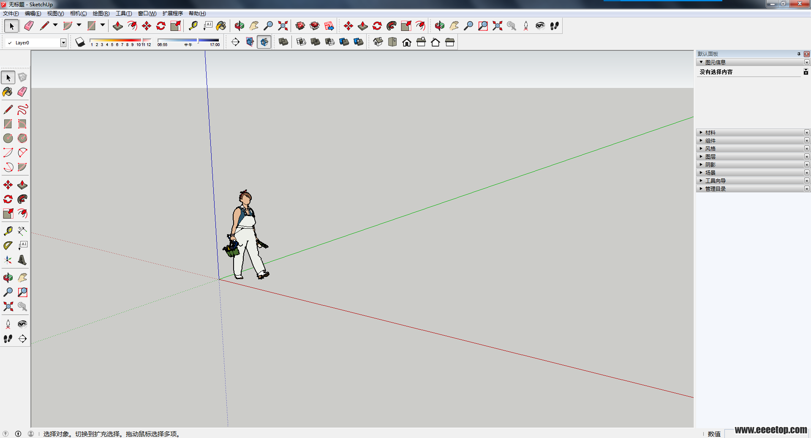Click the credits info icon in status bar
The image size is (811, 438).
[x=18, y=434]
